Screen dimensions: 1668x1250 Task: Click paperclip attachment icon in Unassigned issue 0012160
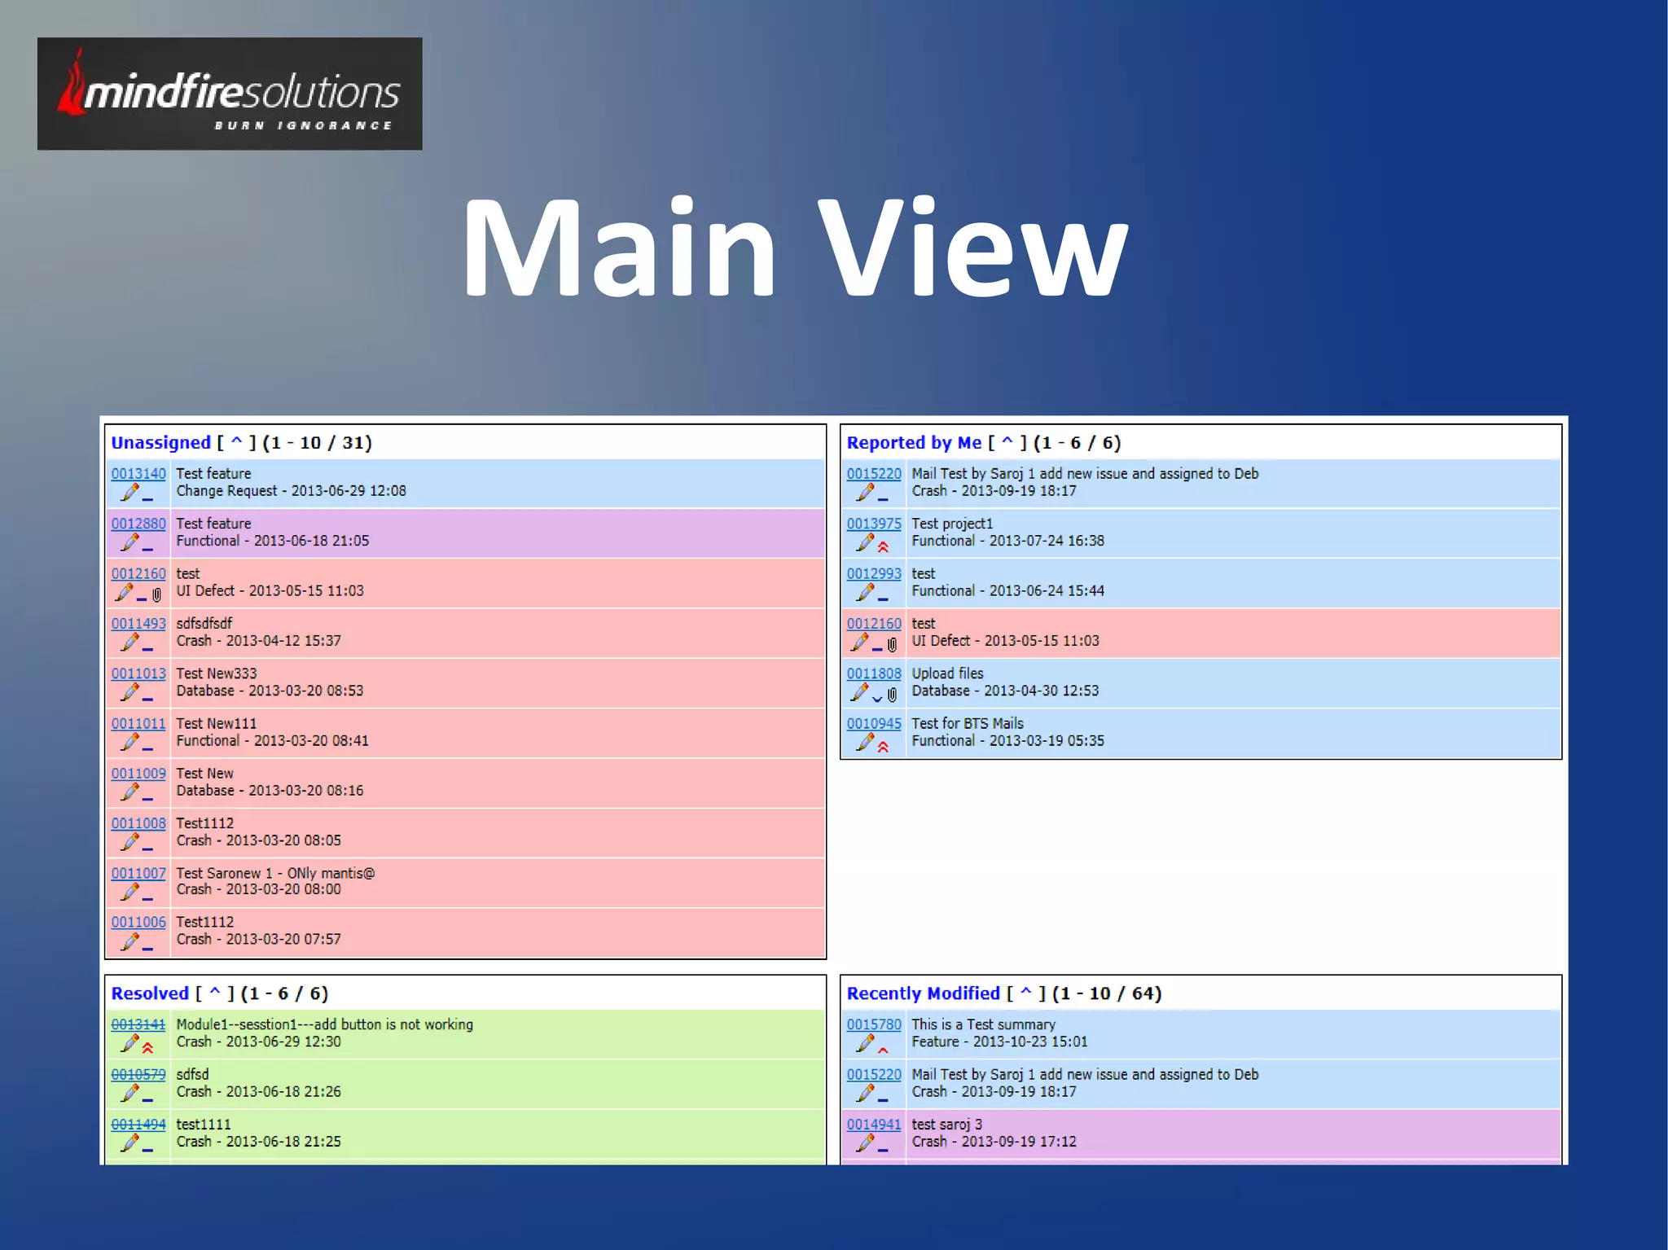tap(157, 594)
